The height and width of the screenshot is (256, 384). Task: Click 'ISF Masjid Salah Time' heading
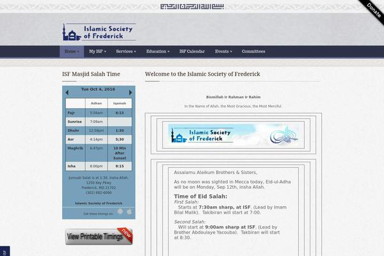click(x=91, y=74)
